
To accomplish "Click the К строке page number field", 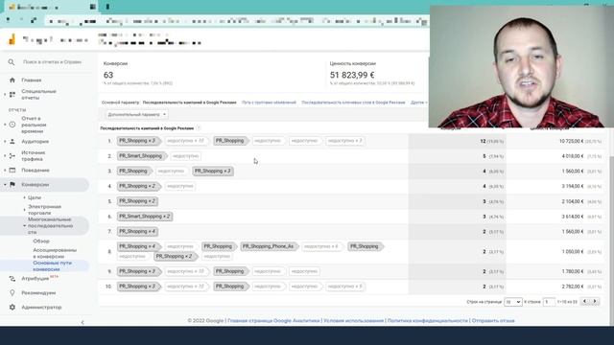I will click(x=549, y=302).
